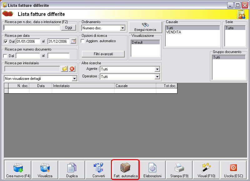The image size is (250, 181).
Task: Maximize the Lista fatture differite window
Action: 237,5
